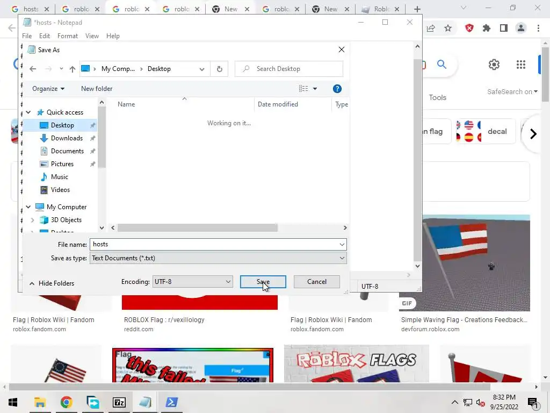550x413 pixels.
Task: Select 3D Objects folder
Action: (66, 220)
